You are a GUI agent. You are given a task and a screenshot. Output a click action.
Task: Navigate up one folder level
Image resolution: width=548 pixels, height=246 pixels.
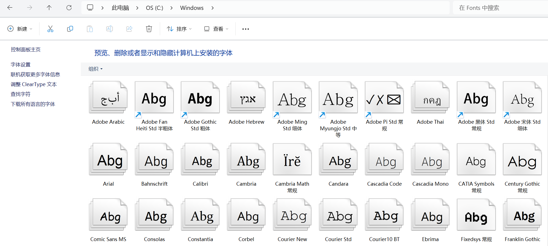click(49, 8)
